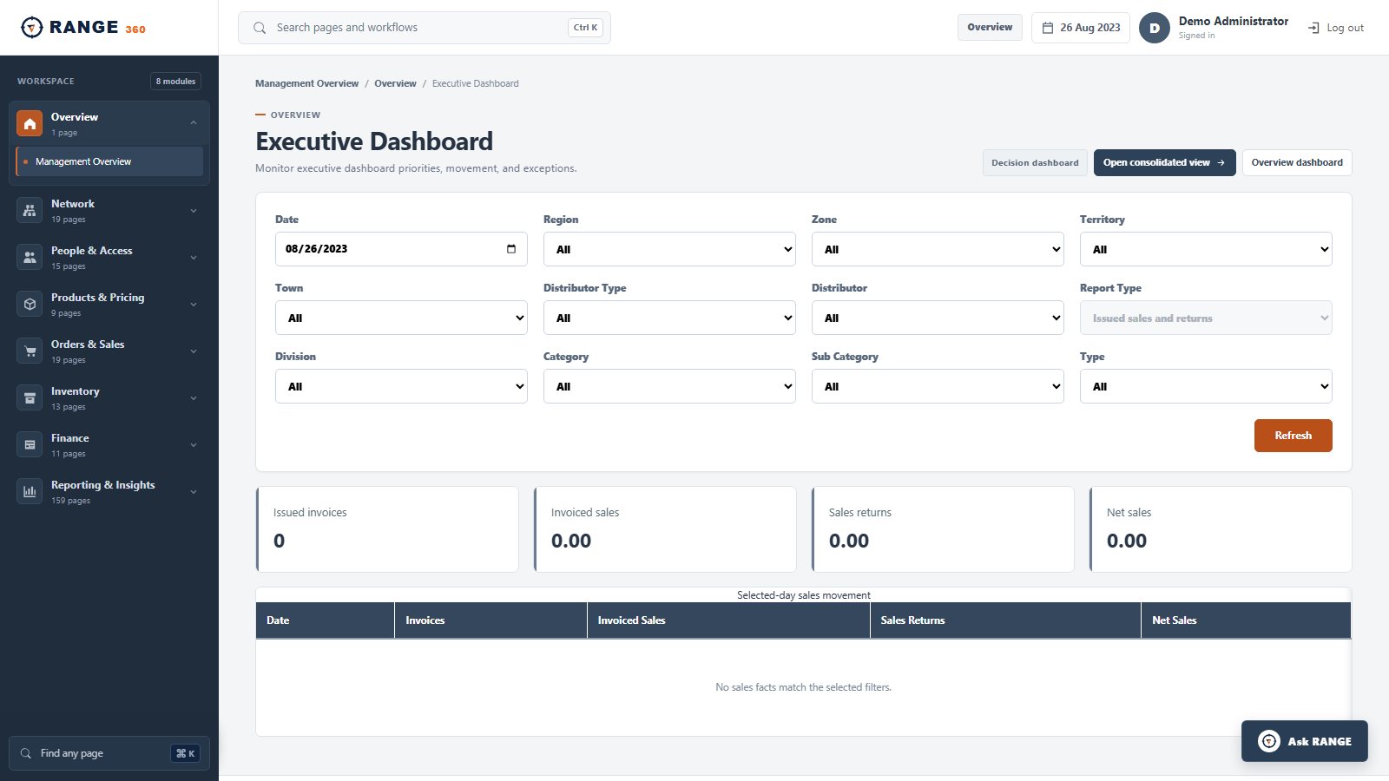Click the Date field 08/26/2023

[401, 249]
